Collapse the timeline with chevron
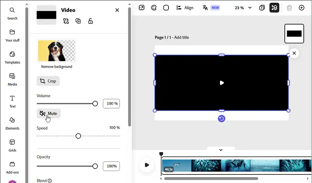Screen dimensions: 312x183 coord(221,150)
